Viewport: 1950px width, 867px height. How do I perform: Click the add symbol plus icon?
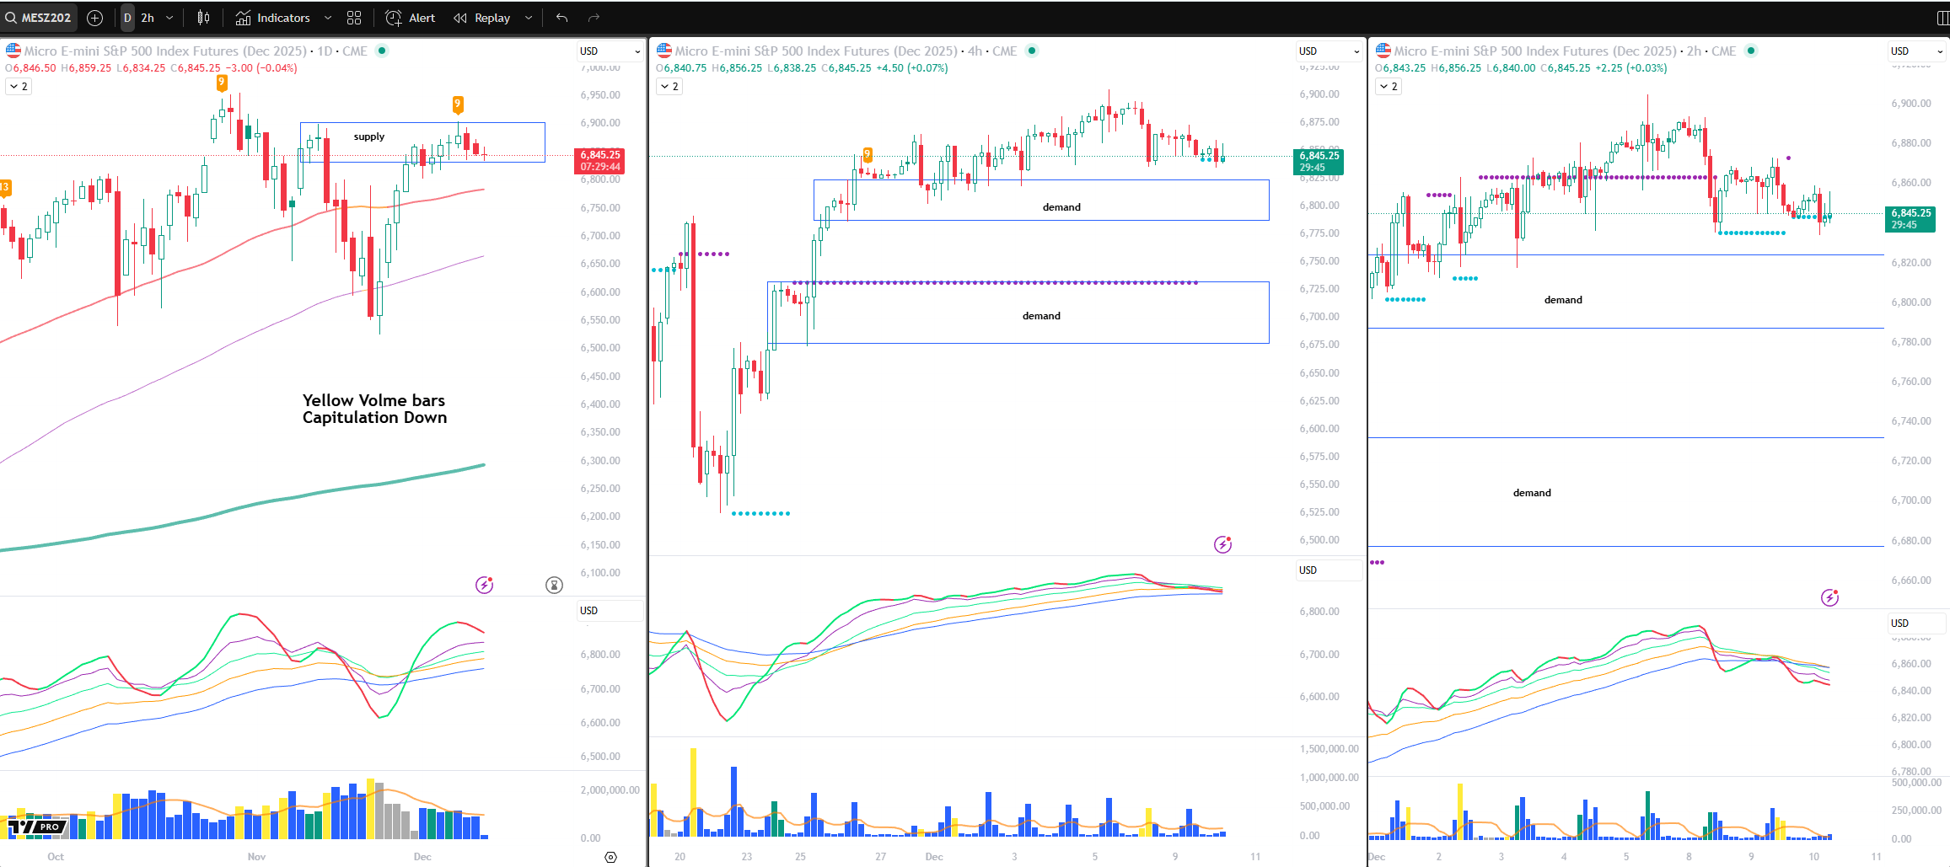(x=95, y=18)
